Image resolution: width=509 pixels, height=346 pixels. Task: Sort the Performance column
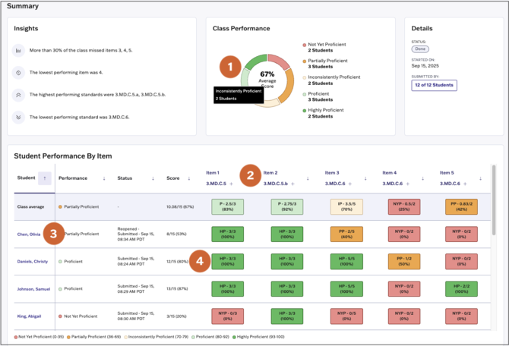[x=104, y=178]
